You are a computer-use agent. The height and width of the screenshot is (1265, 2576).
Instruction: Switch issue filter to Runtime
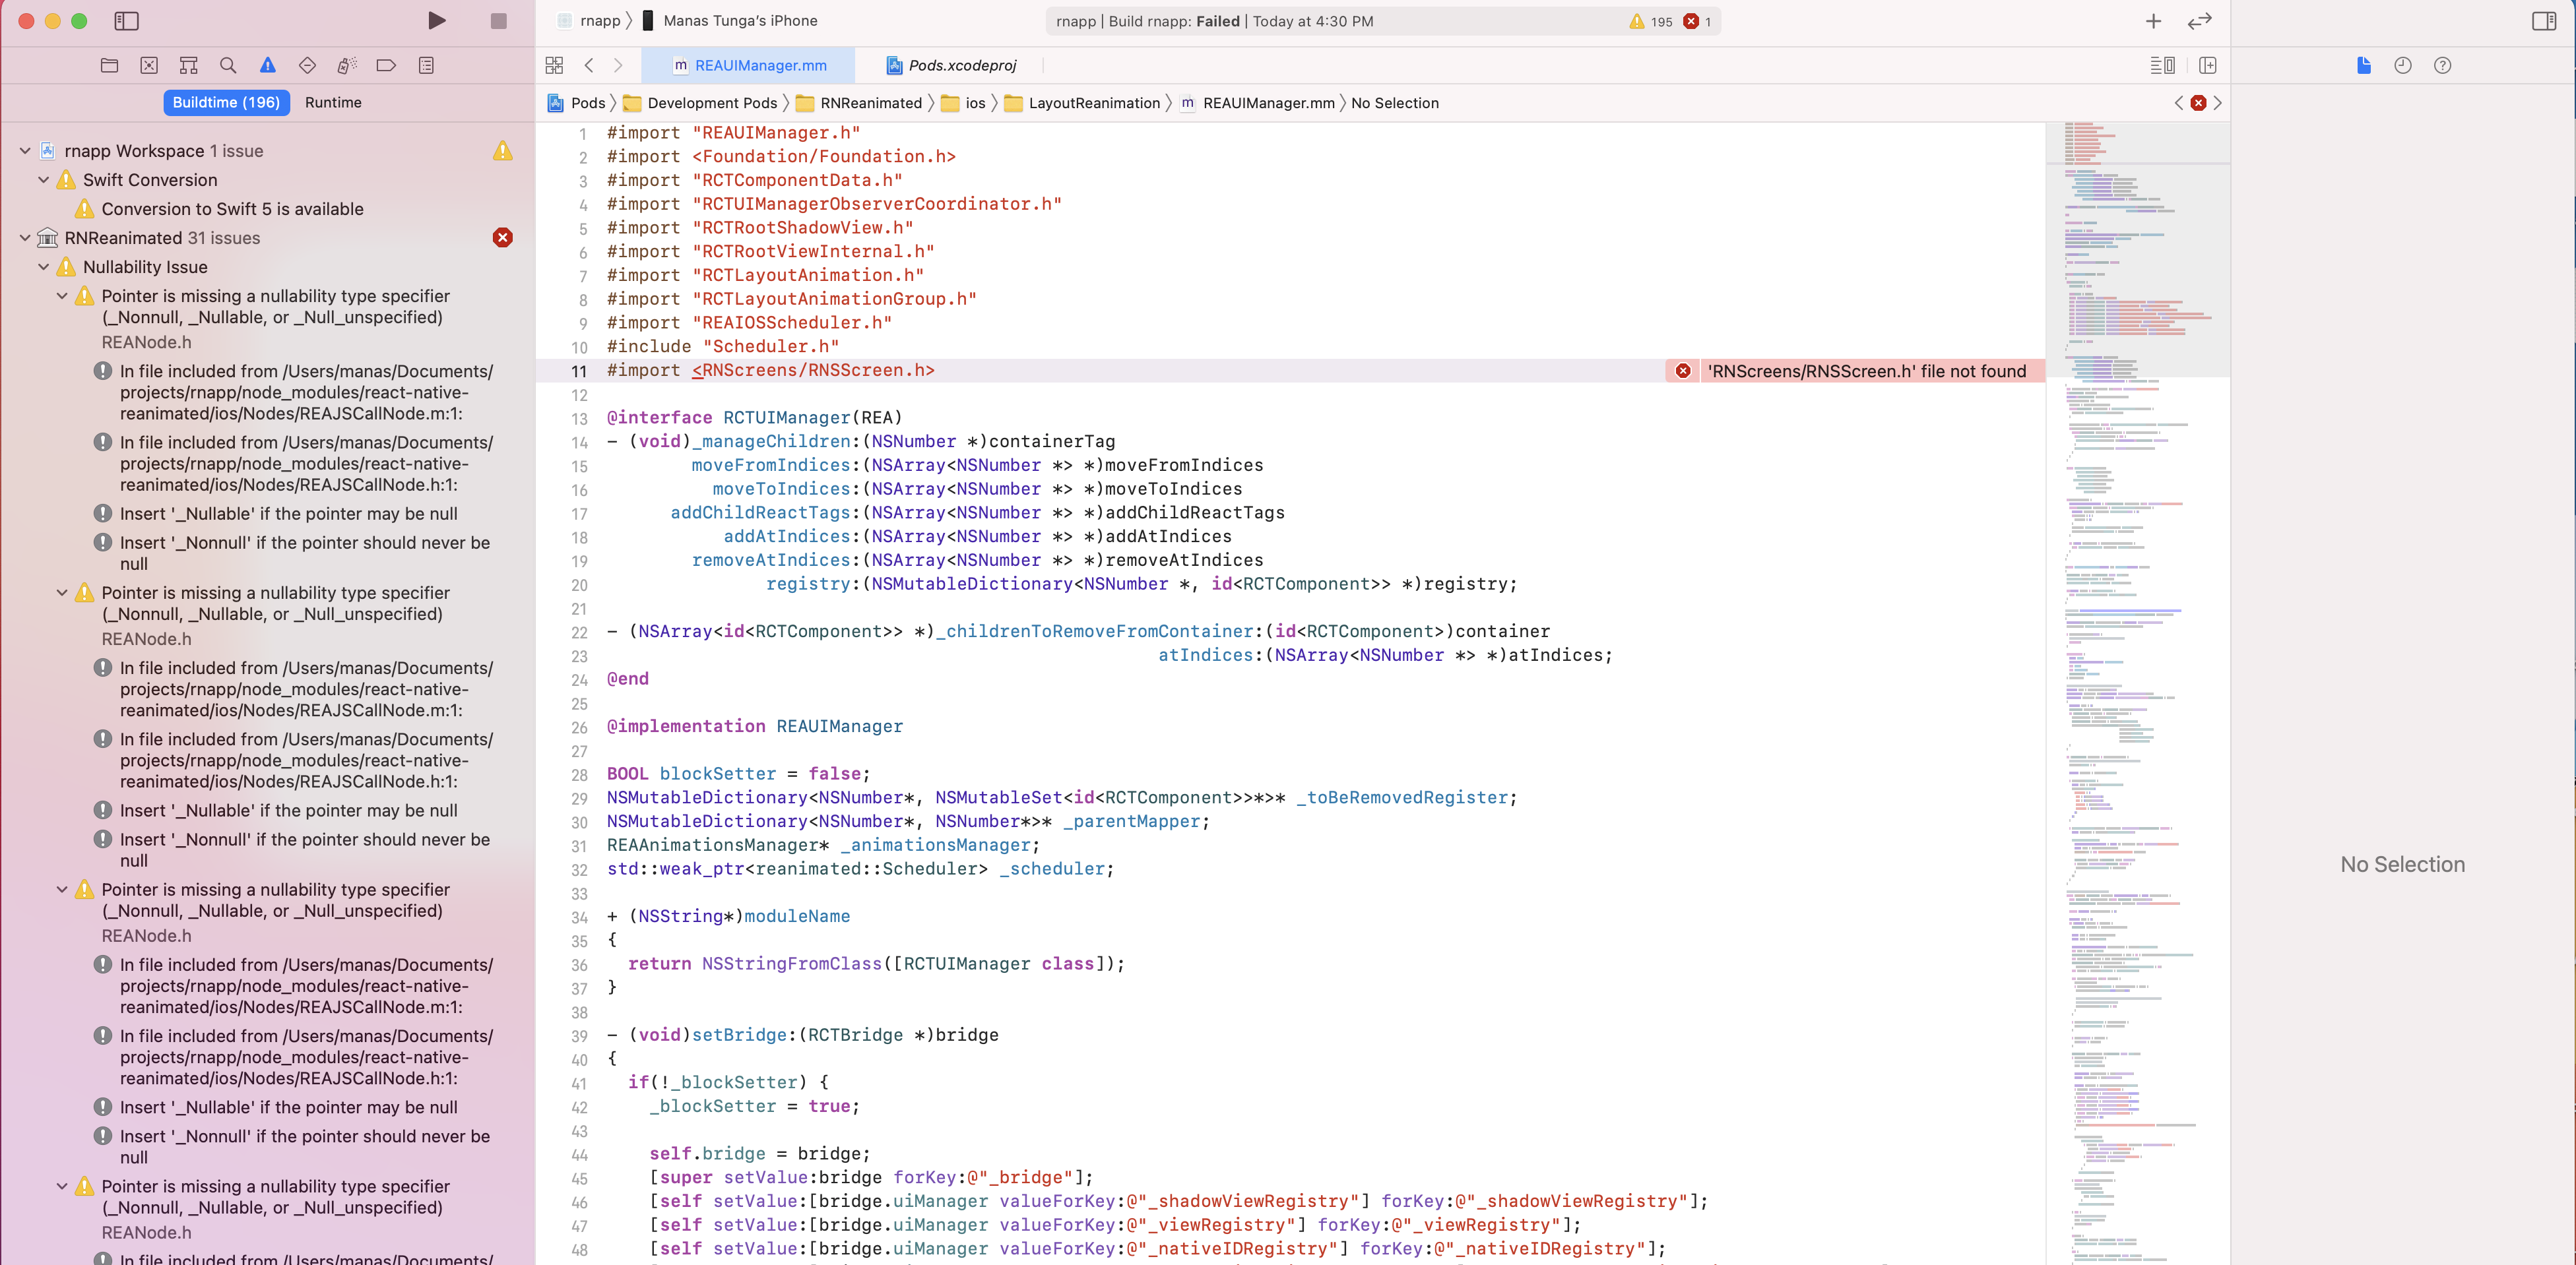333,103
